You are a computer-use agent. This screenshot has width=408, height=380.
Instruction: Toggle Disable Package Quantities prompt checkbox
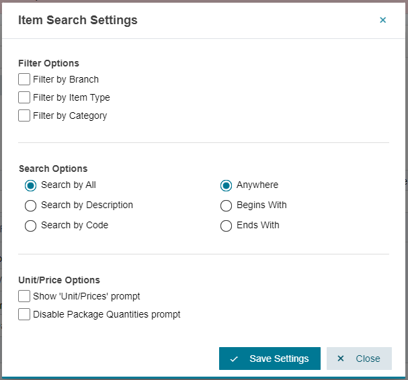(x=24, y=314)
